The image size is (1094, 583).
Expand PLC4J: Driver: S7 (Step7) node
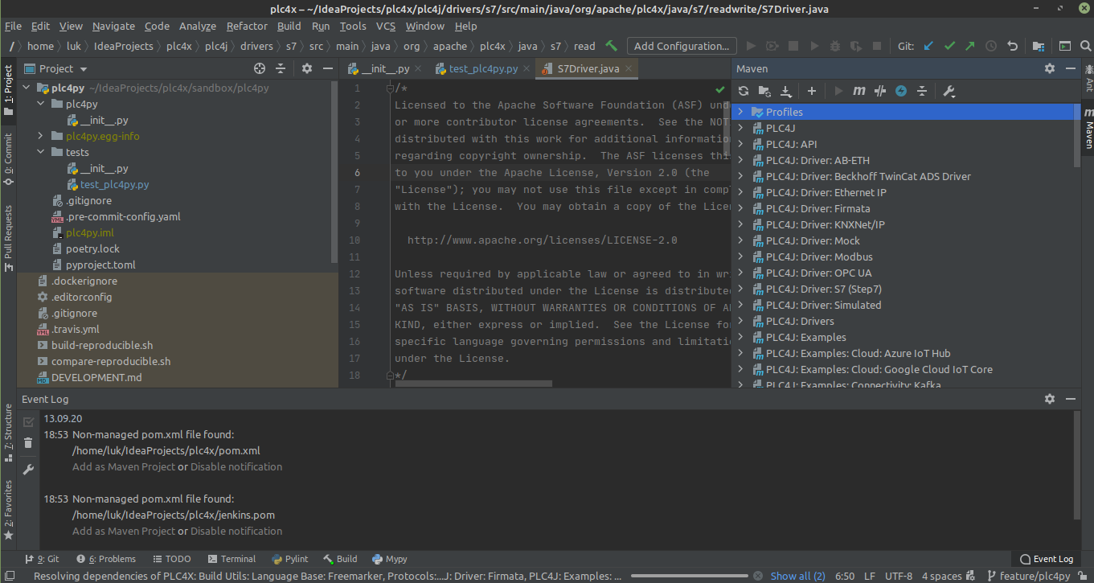pos(740,289)
